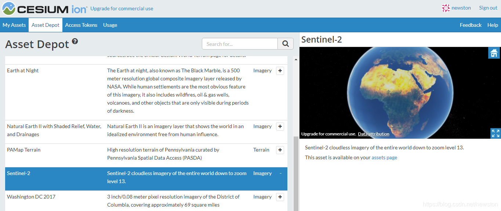This screenshot has height=211, width=501.
Task: Select the Sentinel-2 row name
Action: [x=18, y=173]
